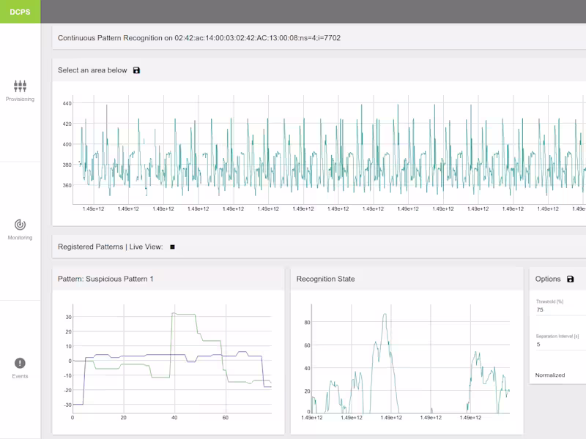Click the 'Registered Patterns | Live View' header
This screenshot has width=586, height=439.
tap(110, 247)
